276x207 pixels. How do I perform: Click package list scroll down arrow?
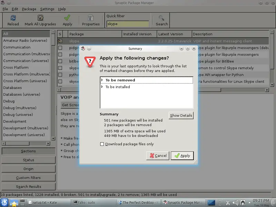coord(272,85)
